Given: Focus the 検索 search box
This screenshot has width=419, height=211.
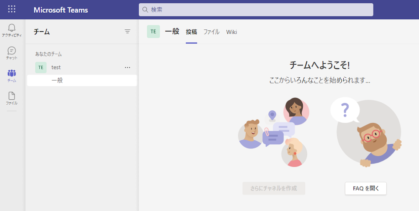Looking at the screenshot, I should pyautogui.click(x=256, y=10).
